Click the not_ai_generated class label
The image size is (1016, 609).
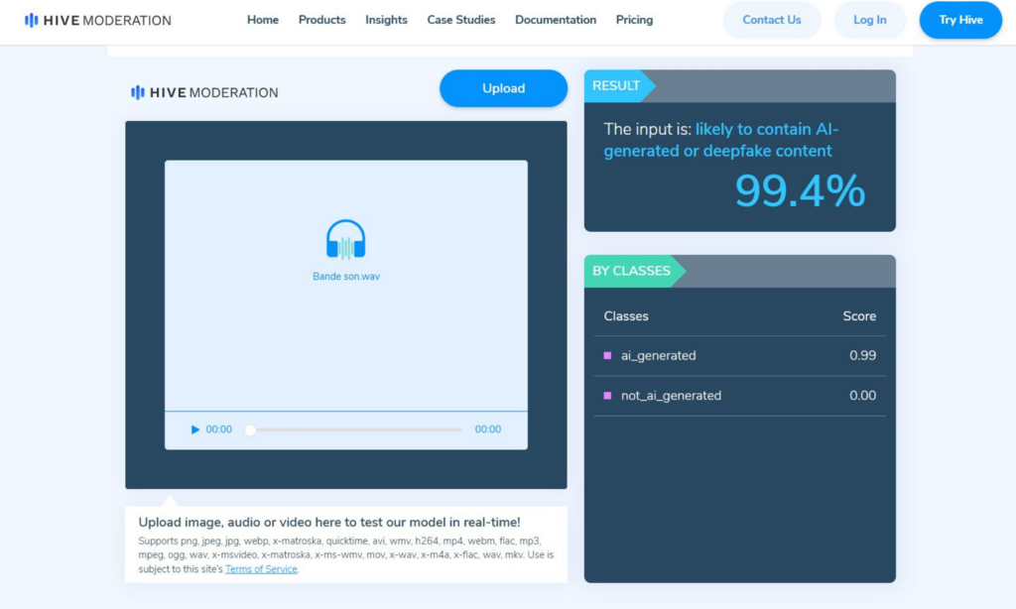tap(671, 396)
